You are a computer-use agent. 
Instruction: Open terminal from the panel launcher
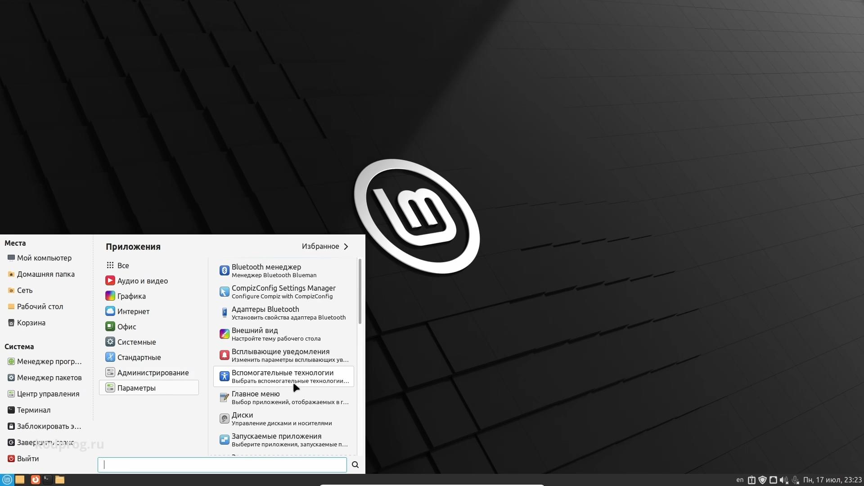[47, 480]
